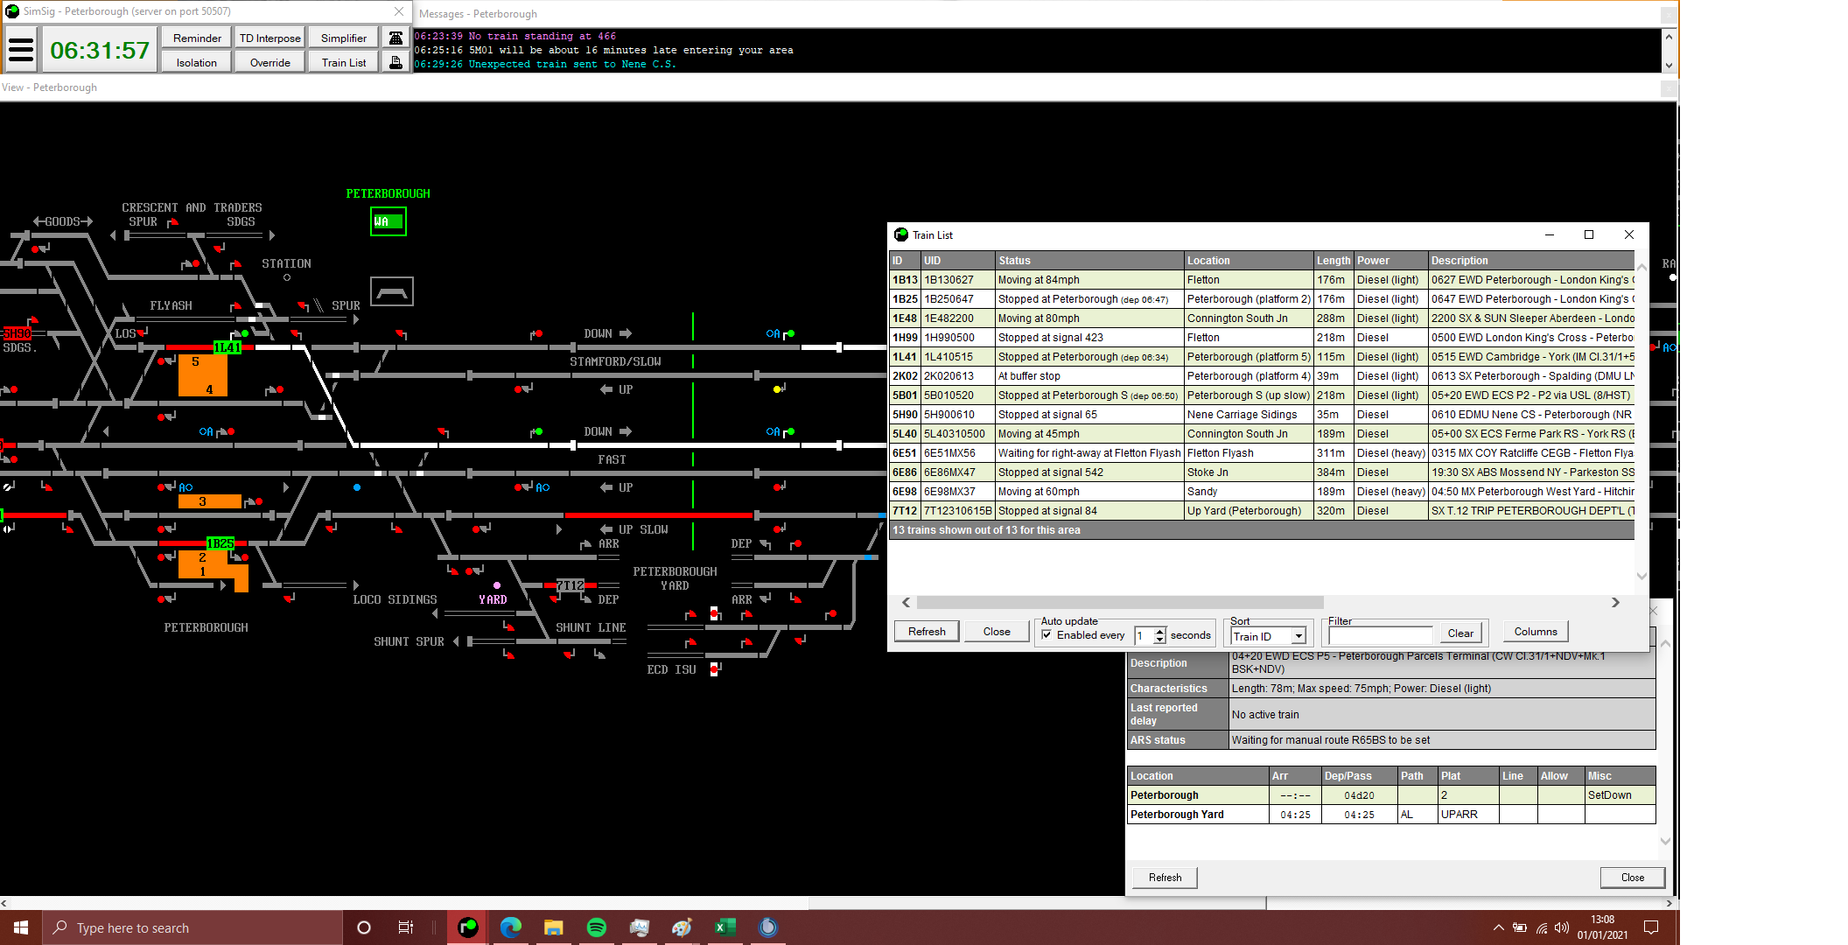Click the simulation clock 06:31:57
Viewport: 1848px width, 945px height.
click(x=100, y=50)
